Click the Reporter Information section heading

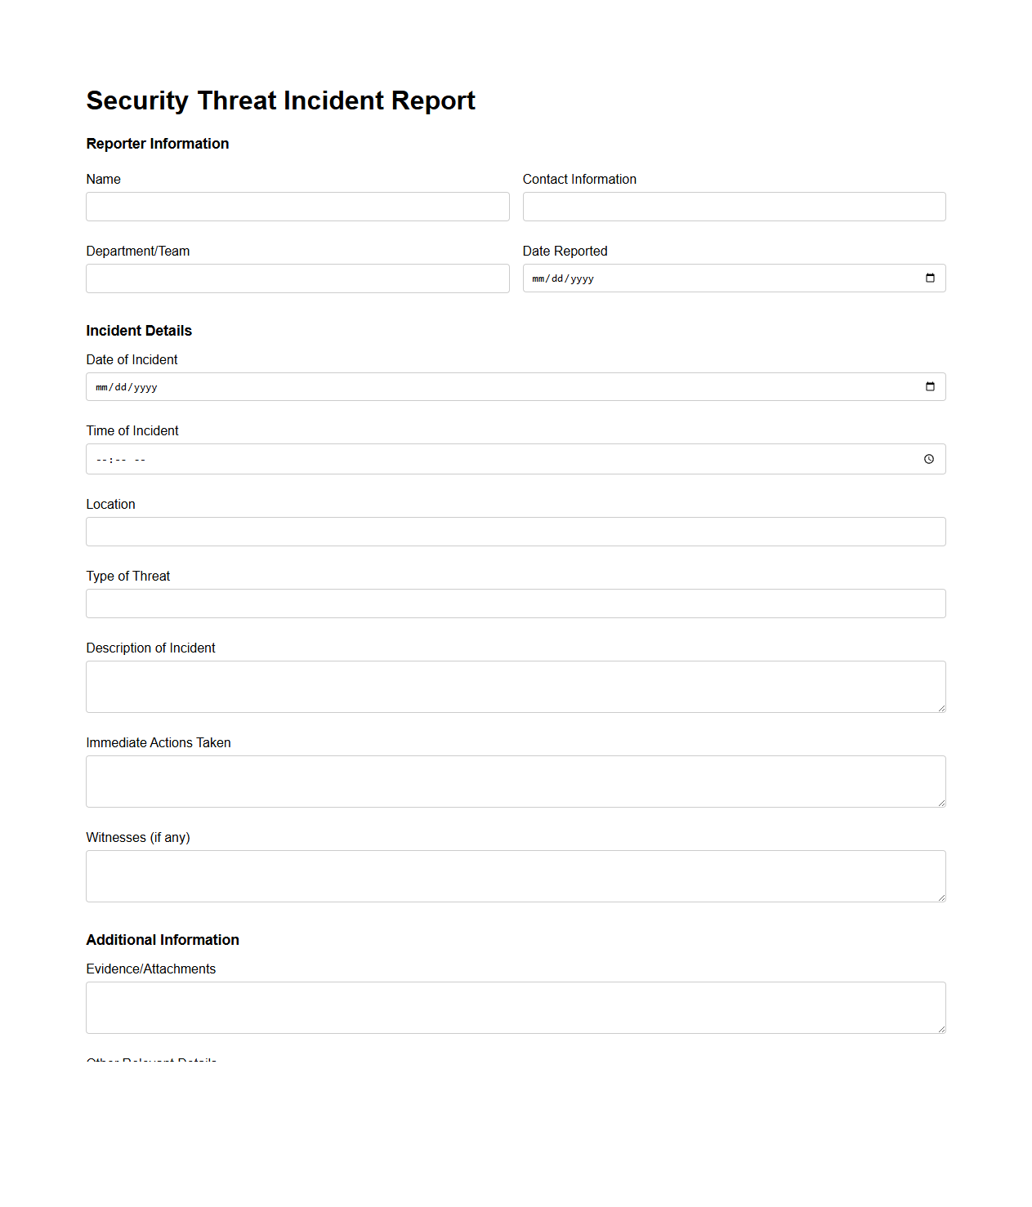(x=157, y=144)
